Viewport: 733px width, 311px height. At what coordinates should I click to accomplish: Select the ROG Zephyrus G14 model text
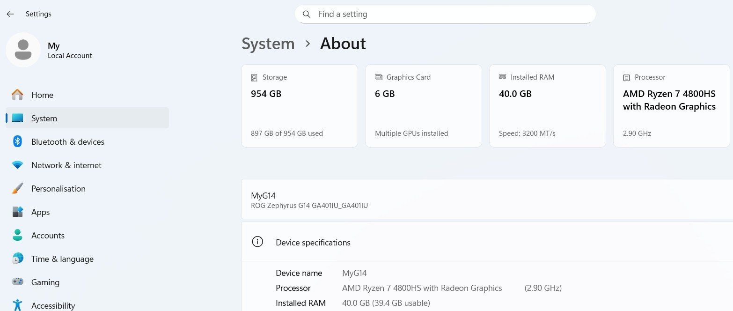(309, 206)
